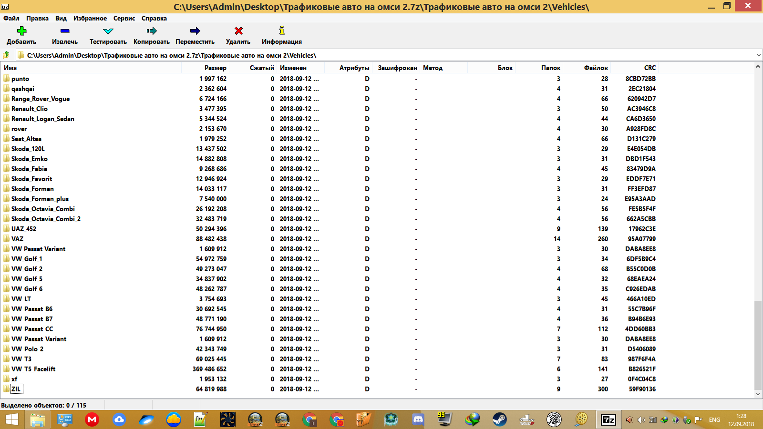Sort by the Размер column header
This screenshot has height=429, width=763.
pos(205,68)
